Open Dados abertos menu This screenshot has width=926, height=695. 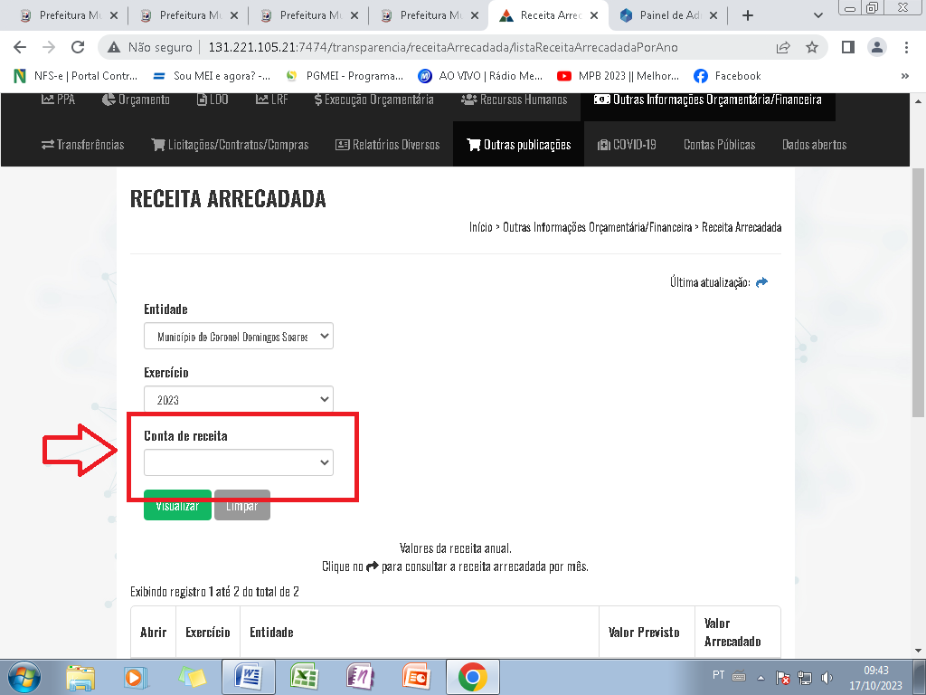tap(815, 145)
